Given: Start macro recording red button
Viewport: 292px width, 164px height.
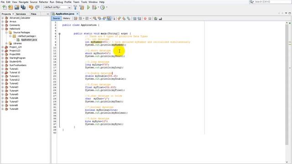Looking at the screenshot, I should click(x=145, y=18).
